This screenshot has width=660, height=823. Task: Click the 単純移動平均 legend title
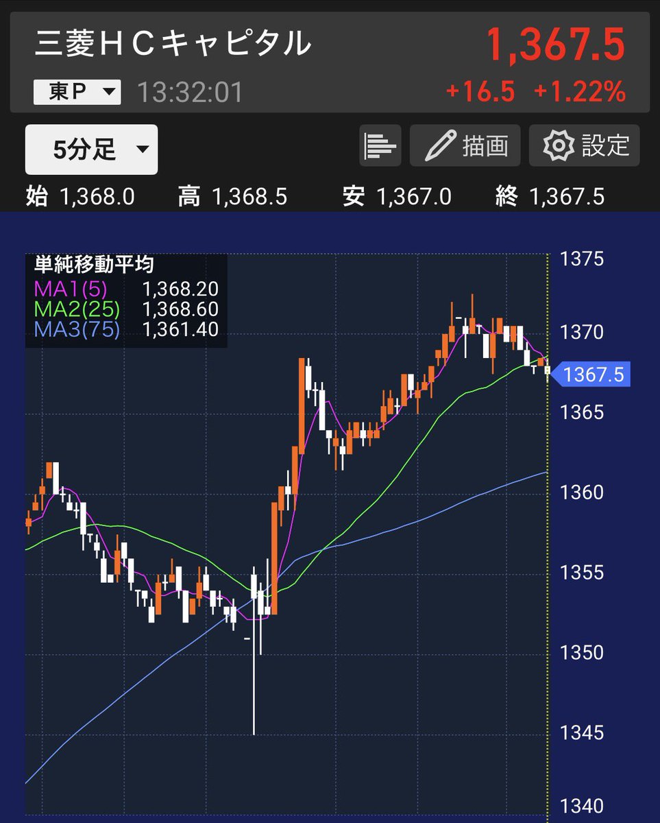click(x=95, y=264)
